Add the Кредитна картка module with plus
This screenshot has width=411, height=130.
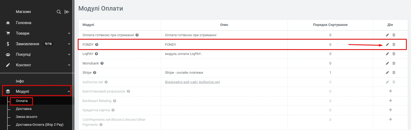pyautogui.click(x=390, y=110)
